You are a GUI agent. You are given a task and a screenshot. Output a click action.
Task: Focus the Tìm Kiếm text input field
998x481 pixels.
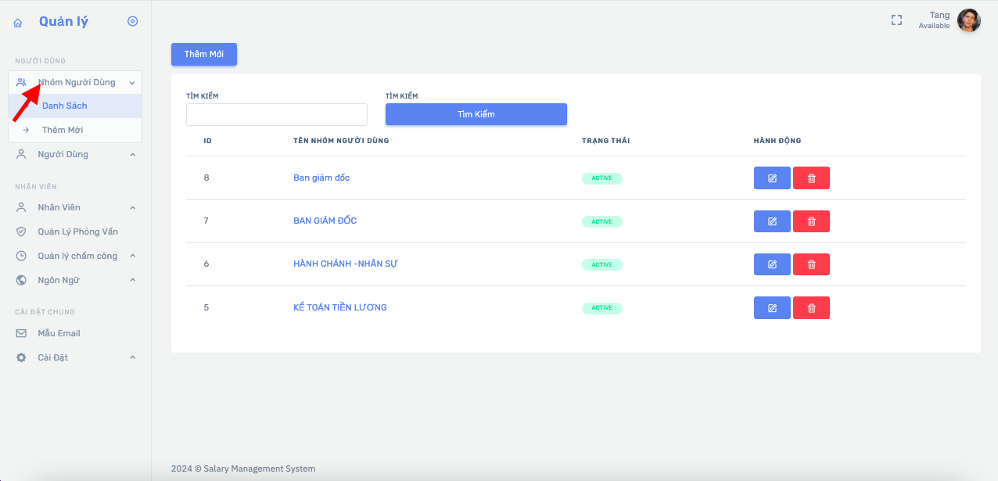pos(276,114)
